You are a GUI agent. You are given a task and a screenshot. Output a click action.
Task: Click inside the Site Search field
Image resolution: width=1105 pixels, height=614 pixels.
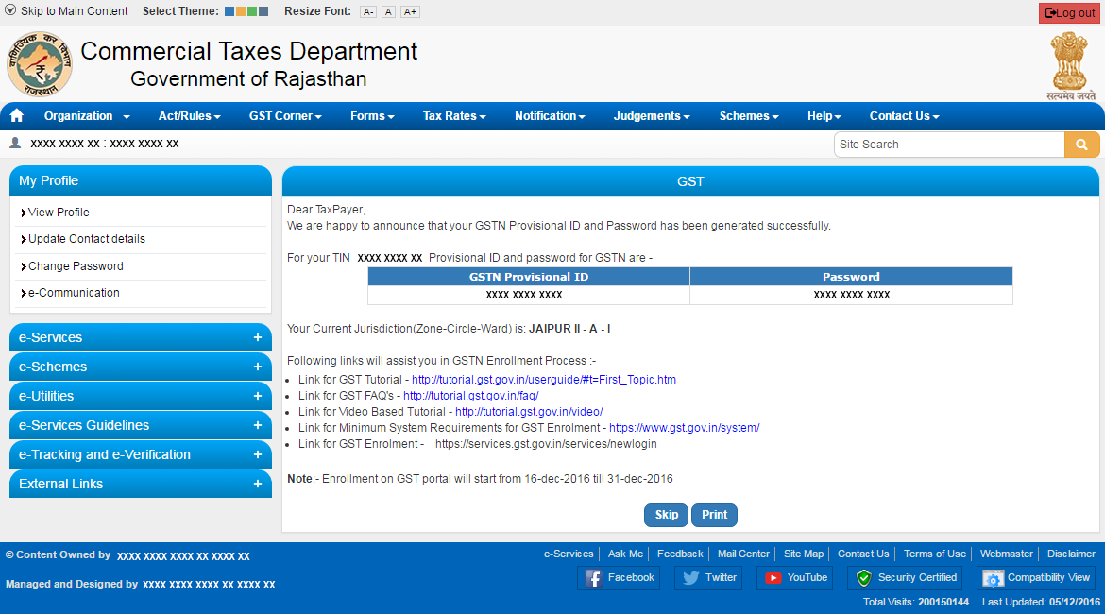coord(948,145)
